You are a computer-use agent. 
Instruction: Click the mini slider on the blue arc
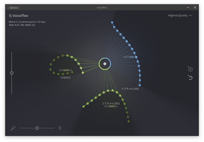[130, 57]
